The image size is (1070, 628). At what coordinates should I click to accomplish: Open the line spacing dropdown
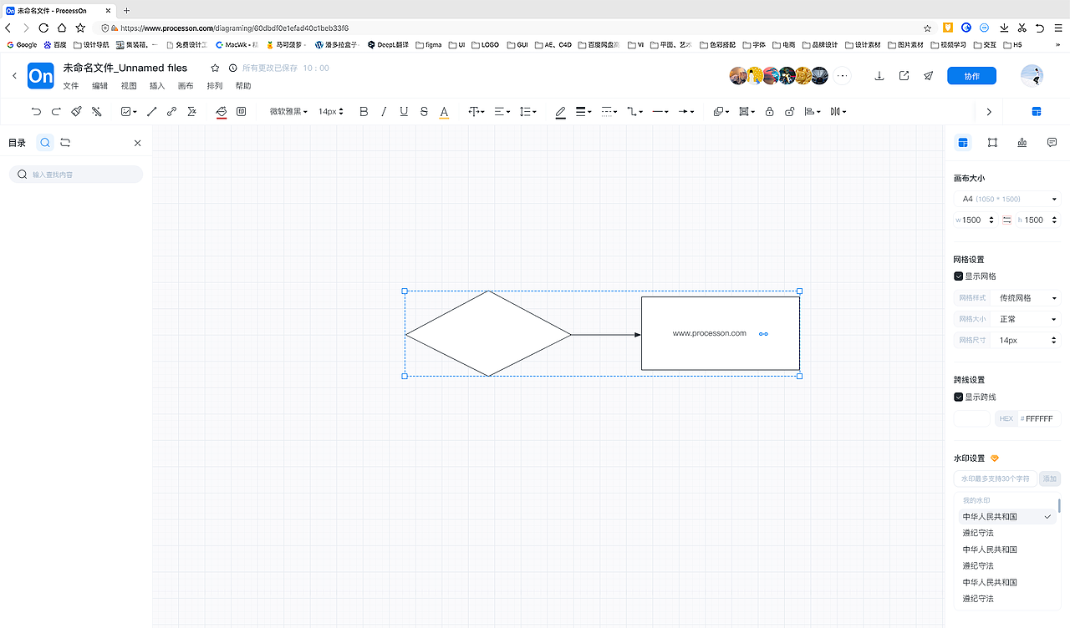(x=527, y=111)
